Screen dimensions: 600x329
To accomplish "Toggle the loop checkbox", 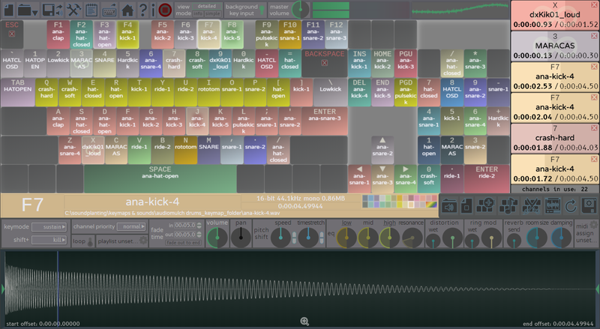I will (80, 242).
